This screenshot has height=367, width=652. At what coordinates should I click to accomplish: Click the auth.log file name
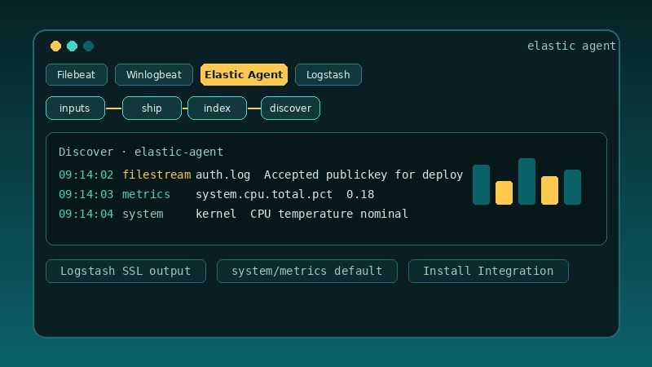[222, 175]
